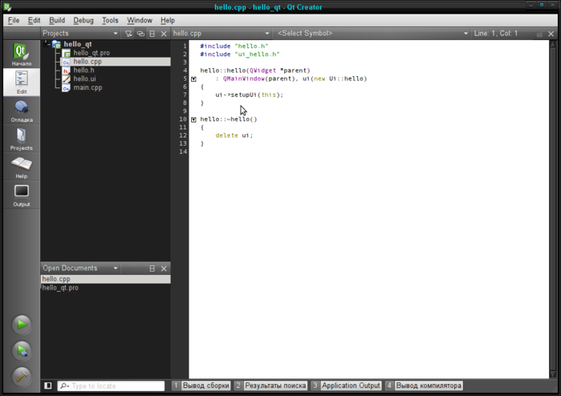Click the main.cpp file icon
Image resolution: width=561 pixels, height=396 pixels.
[x=66, y=87]
